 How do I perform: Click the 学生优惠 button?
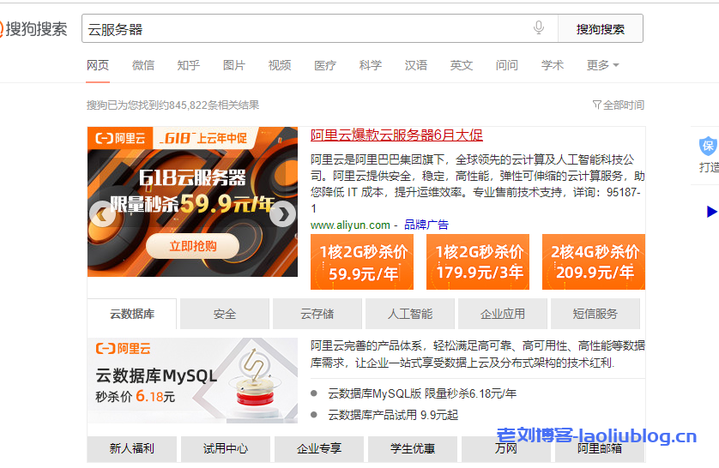(413, 449)
